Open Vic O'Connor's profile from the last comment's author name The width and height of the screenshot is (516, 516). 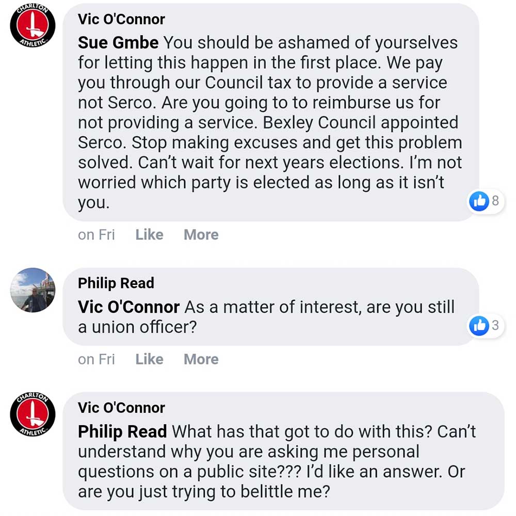(121, 408)
